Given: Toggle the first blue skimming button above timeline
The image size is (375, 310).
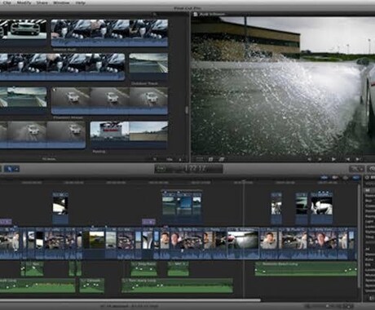Looking at the screenshot, I should [x=324, y=178].
